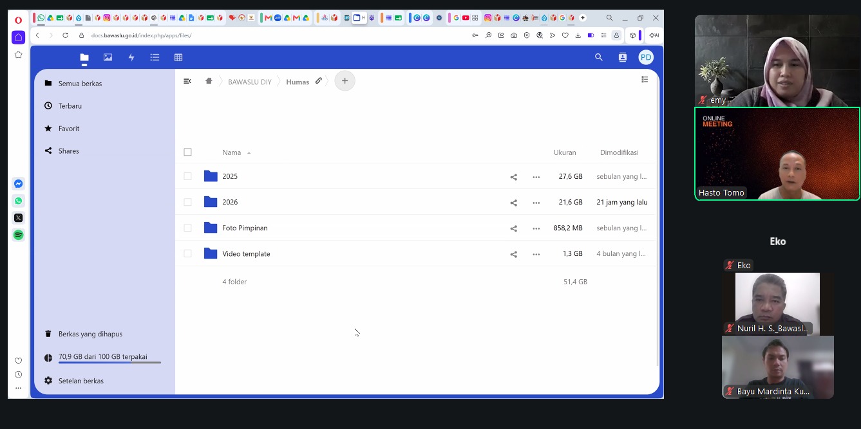Open the Tables grid icon in header
This screenshot has width=861, height=429.
[178, 57]
